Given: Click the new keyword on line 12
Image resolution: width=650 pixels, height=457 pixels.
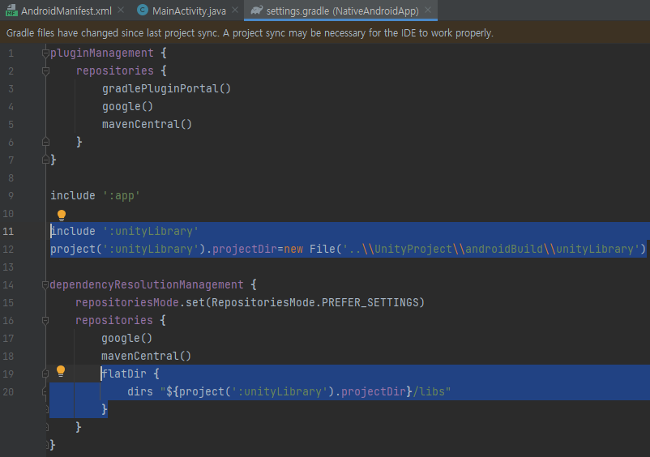Looking at the screenshot, I should [x=293, y=249].
